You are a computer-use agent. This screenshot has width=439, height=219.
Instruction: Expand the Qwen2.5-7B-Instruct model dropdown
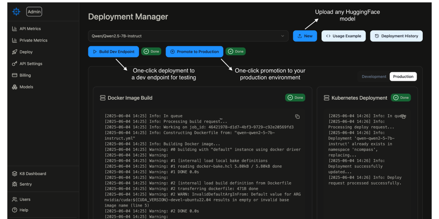188,36
